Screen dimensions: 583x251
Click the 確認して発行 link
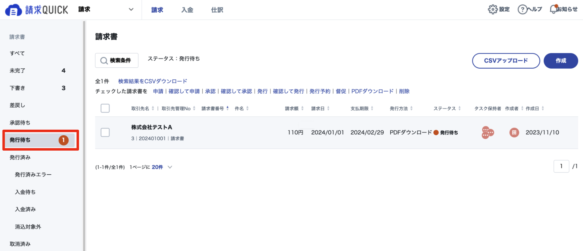coord(289,91)
